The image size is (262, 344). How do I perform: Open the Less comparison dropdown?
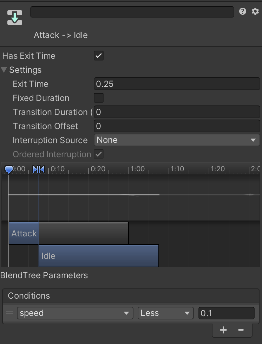(165, 313)
